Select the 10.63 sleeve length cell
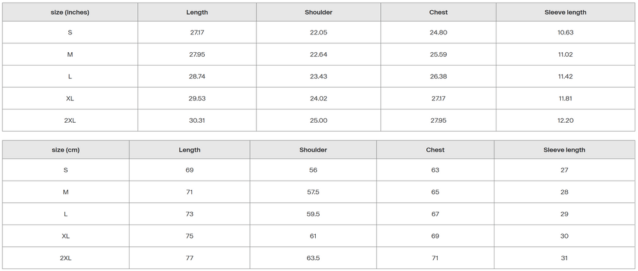The height and width of the screenshot is (271, 638). click(565, 32)
